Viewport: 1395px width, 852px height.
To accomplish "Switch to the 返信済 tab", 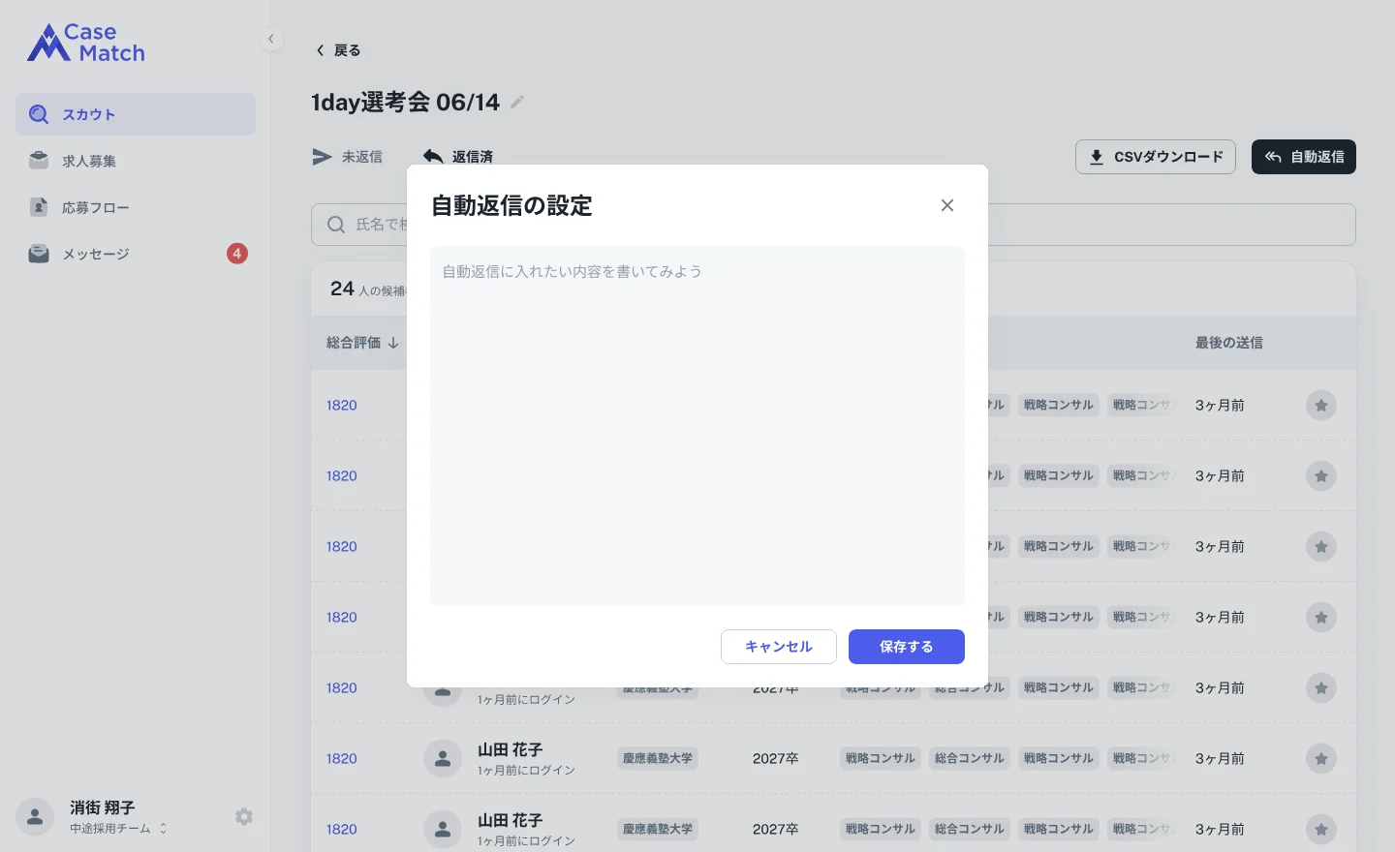I will point(458,157).
